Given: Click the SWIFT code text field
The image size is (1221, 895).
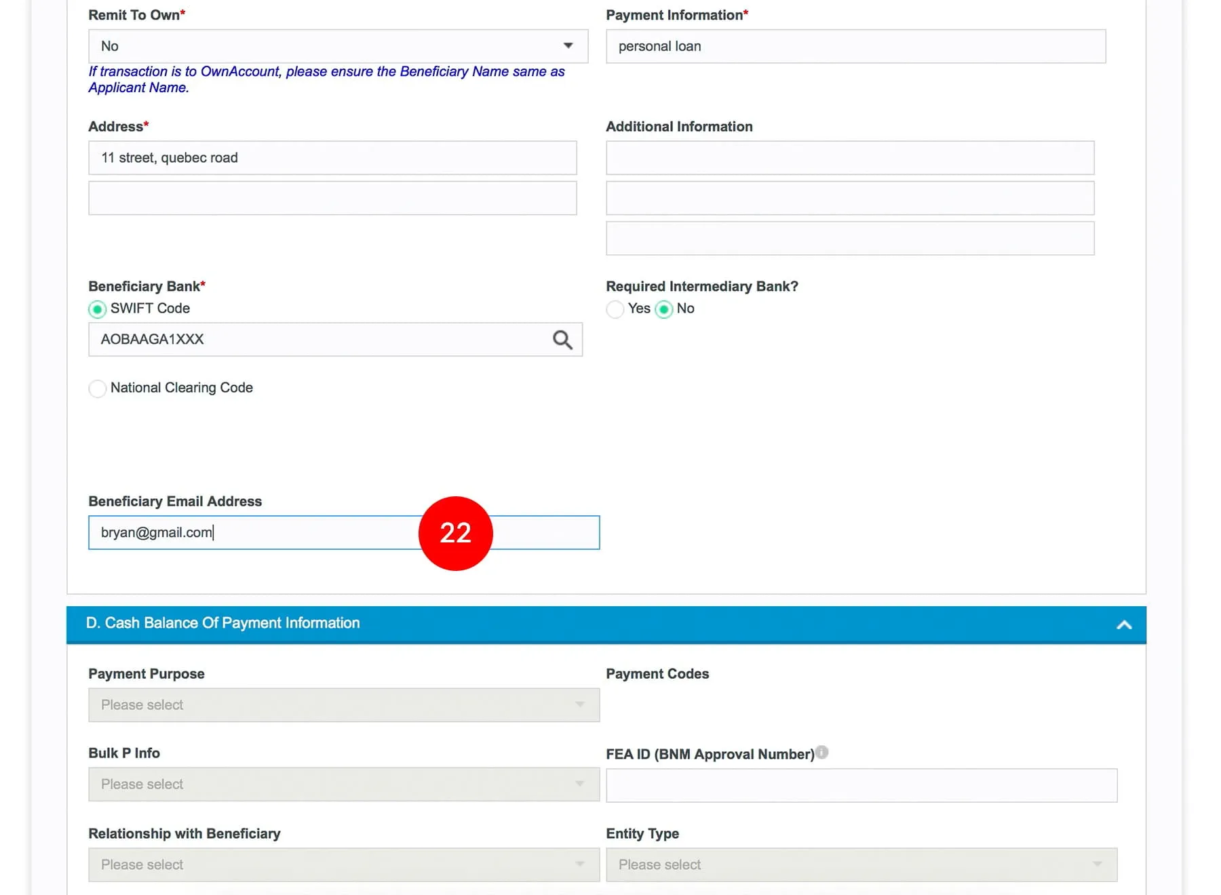Looking at the screenshot, I should click(319, 340).
